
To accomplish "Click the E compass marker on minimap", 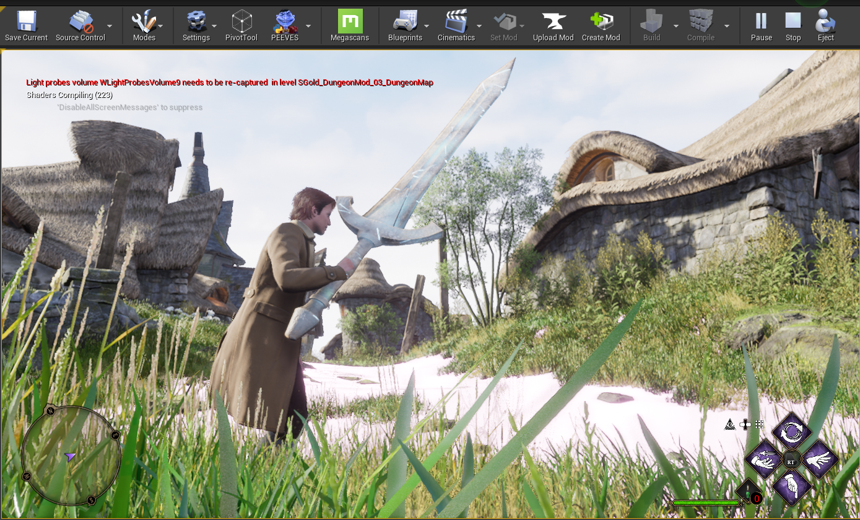I will [115, 436].
